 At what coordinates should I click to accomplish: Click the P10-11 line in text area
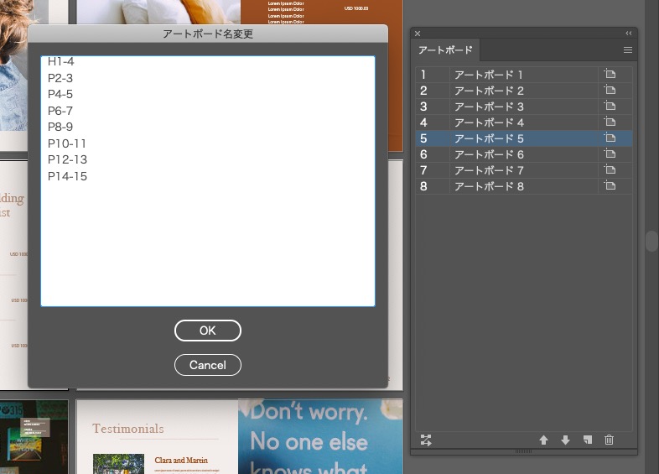67,143
